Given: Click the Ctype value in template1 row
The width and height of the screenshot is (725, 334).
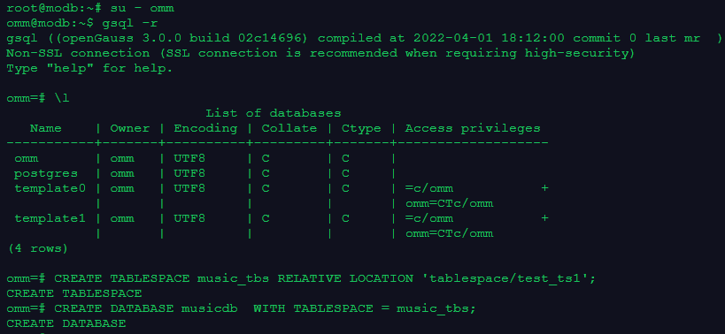Looking at the screenshot, I should [x=345, y=218].
